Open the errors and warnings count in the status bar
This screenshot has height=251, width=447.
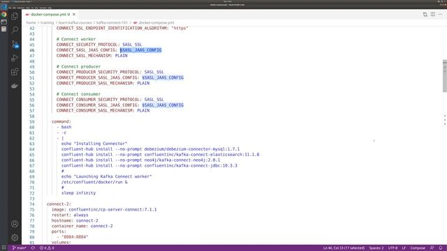pyautogui.click(x=47, y=248)
